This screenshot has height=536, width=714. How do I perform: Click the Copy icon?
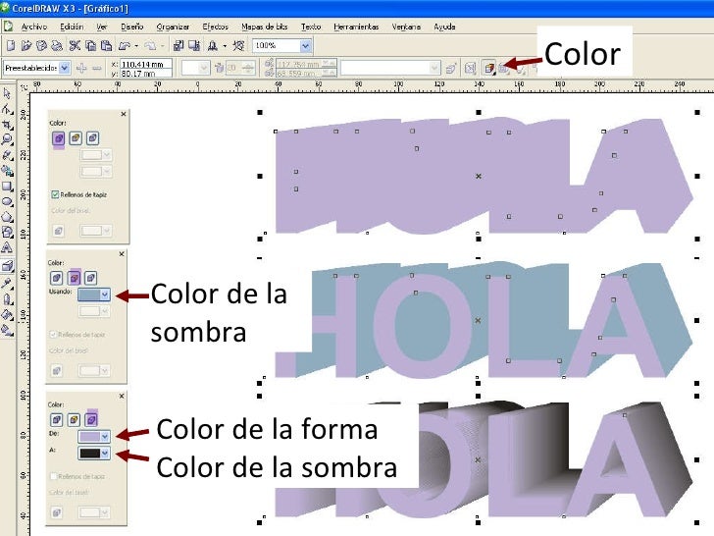(x=90, y=45)
